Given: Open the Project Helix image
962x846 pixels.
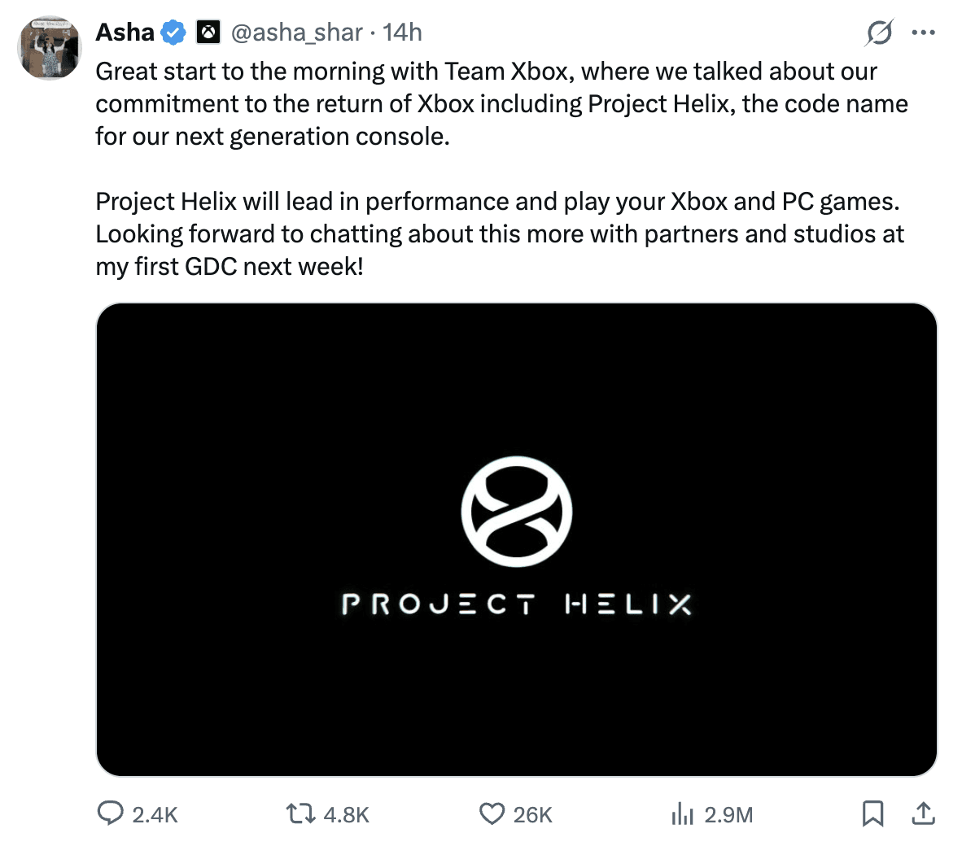Looking at the screenshot, I should (516, 691).
